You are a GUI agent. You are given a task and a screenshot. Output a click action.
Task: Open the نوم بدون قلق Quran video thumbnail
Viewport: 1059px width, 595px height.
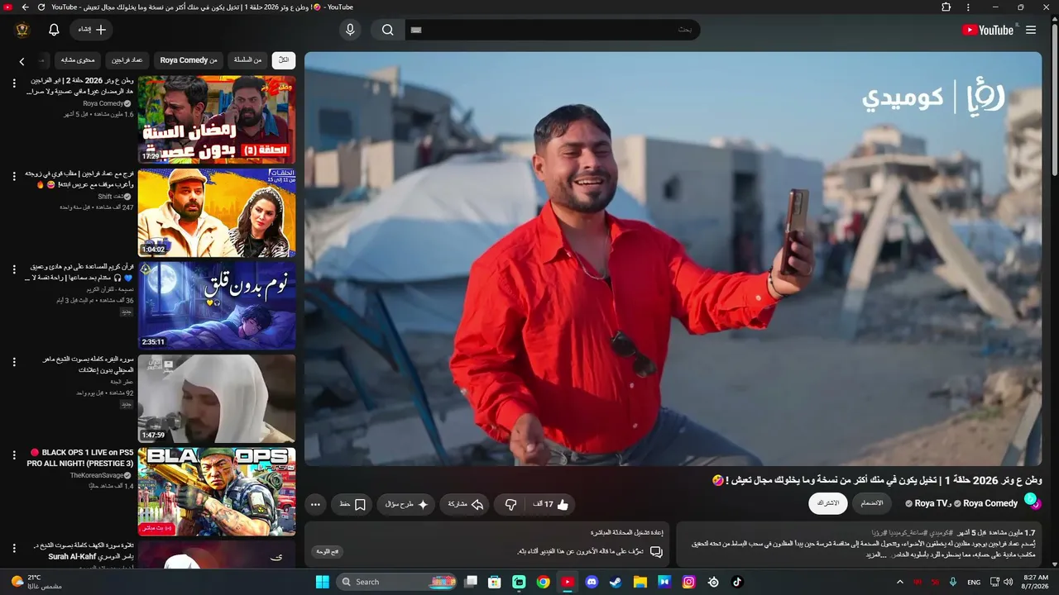[x=217, y=306]
